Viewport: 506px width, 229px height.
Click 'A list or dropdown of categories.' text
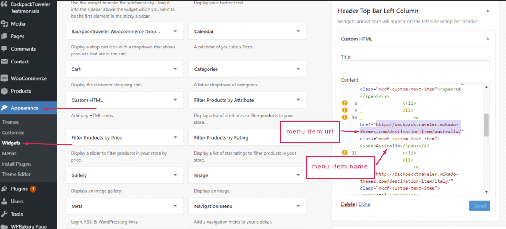[226, 85]
